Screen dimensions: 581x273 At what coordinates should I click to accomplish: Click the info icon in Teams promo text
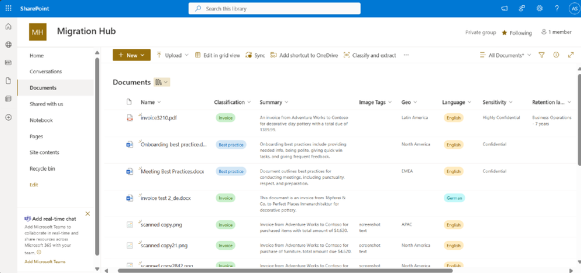[40, 252]
